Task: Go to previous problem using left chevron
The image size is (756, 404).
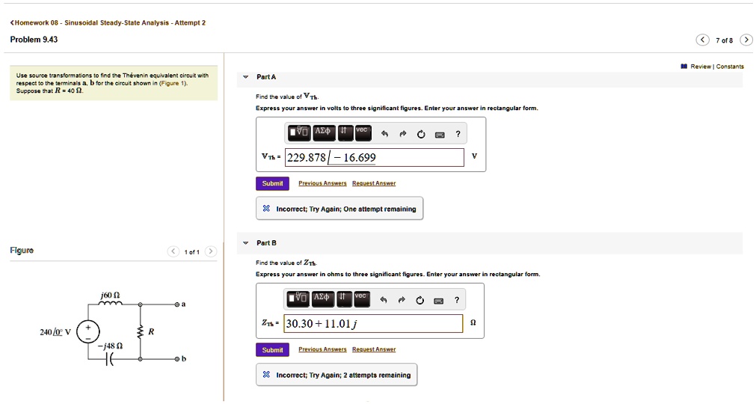Action: pos(702,40)
